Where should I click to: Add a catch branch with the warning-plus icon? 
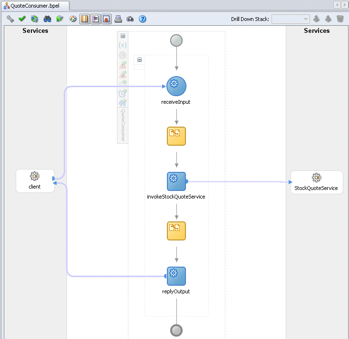point(123,65)
